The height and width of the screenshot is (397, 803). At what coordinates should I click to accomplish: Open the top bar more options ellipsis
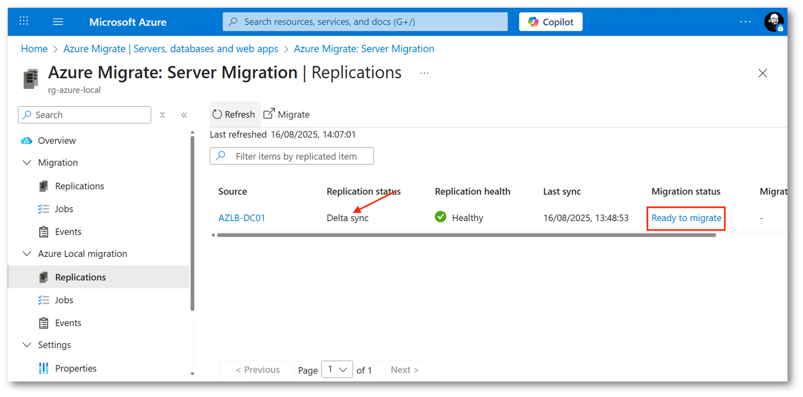tap(745, 22)
